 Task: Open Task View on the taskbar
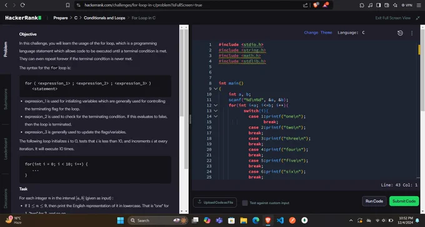point(195,220)
